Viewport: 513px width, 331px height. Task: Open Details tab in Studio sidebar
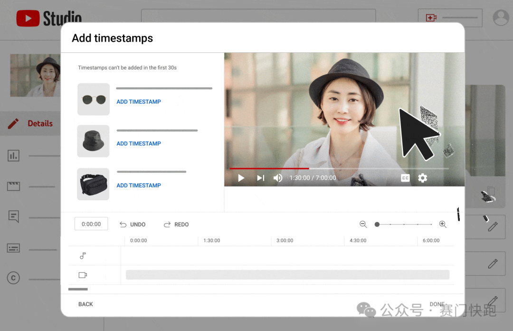point(30,124)
